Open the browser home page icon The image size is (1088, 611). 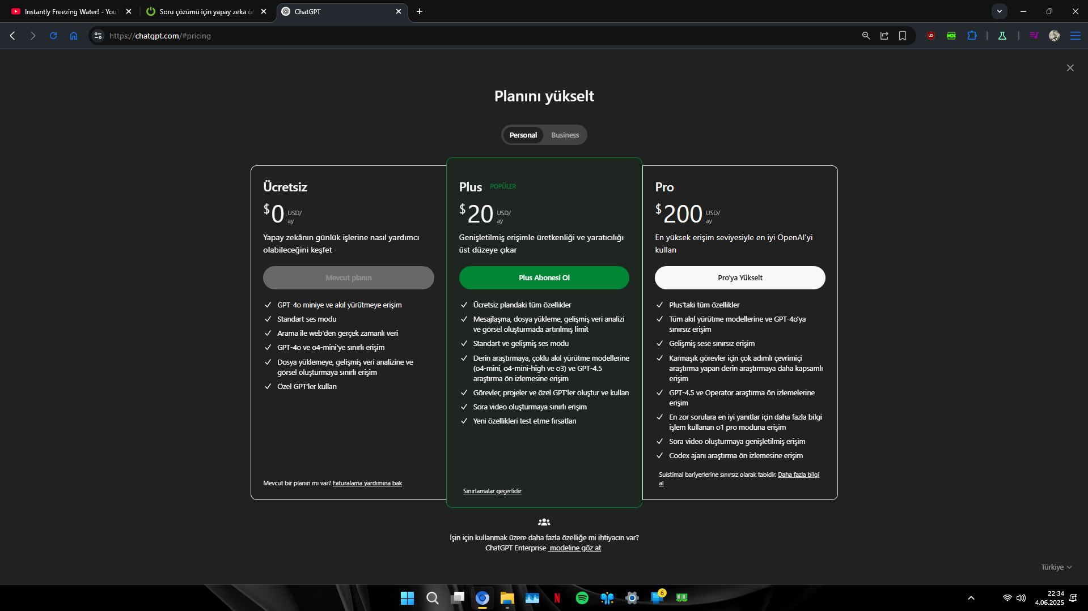[74, 36]
